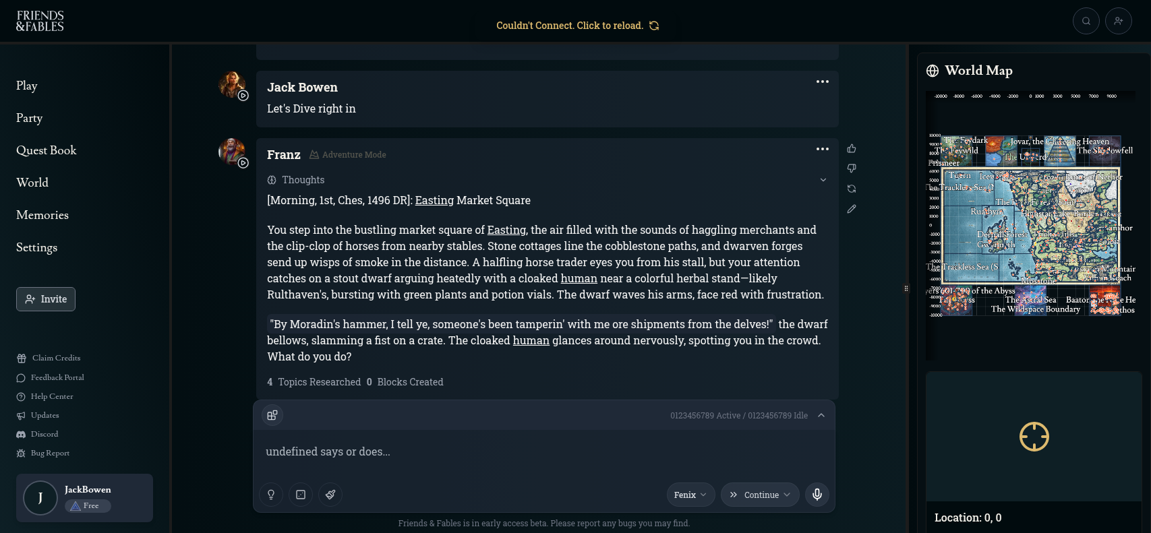Thumbs down Franz's response
This screenshot has height=533, width=1151.
(852, 168)
